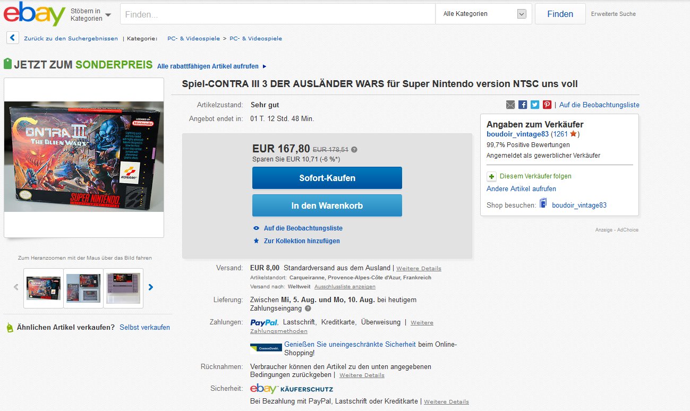Click the eBay logo
This screenshot has height=411, width=690.
[x=34, y=14]
